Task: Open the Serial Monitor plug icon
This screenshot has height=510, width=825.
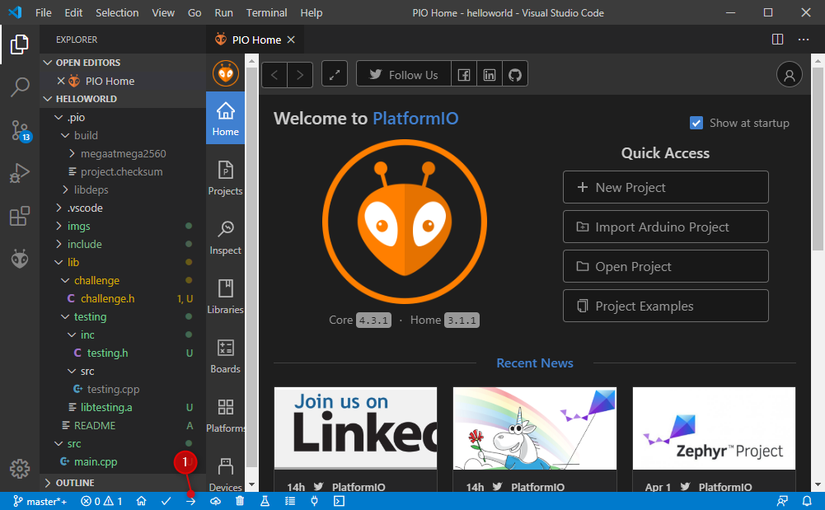Action: [x=314, y=501]
